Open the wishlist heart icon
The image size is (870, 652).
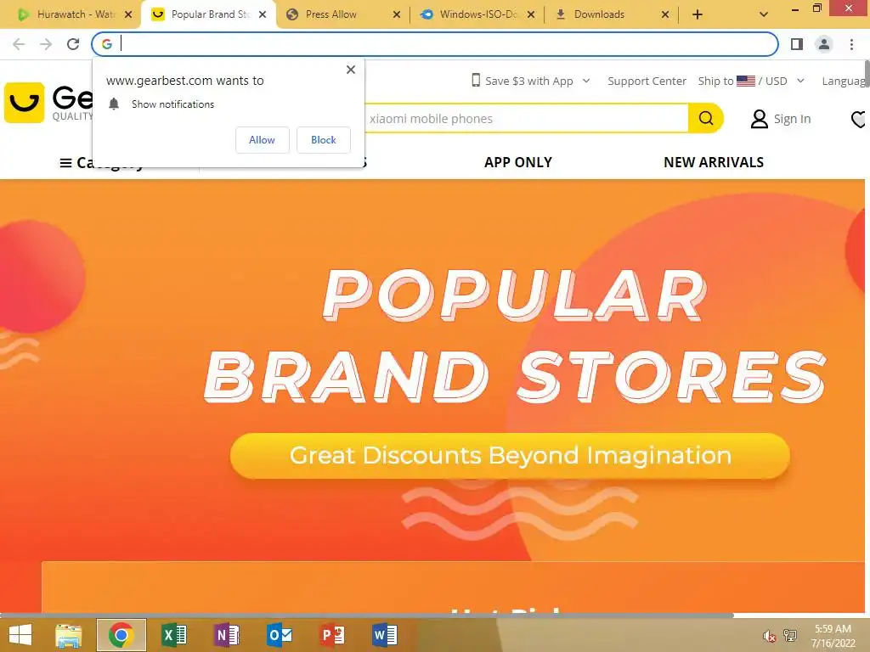[x=858, y=119]
